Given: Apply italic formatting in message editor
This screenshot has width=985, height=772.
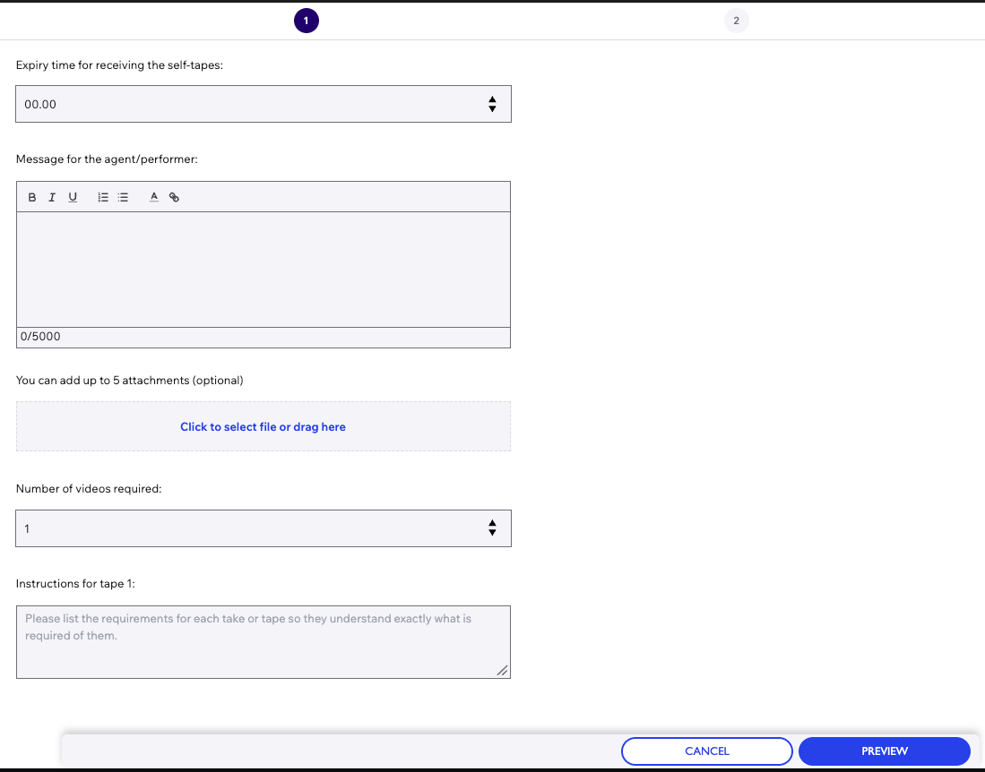Looking at the screenshot, I should pos(52,197).
